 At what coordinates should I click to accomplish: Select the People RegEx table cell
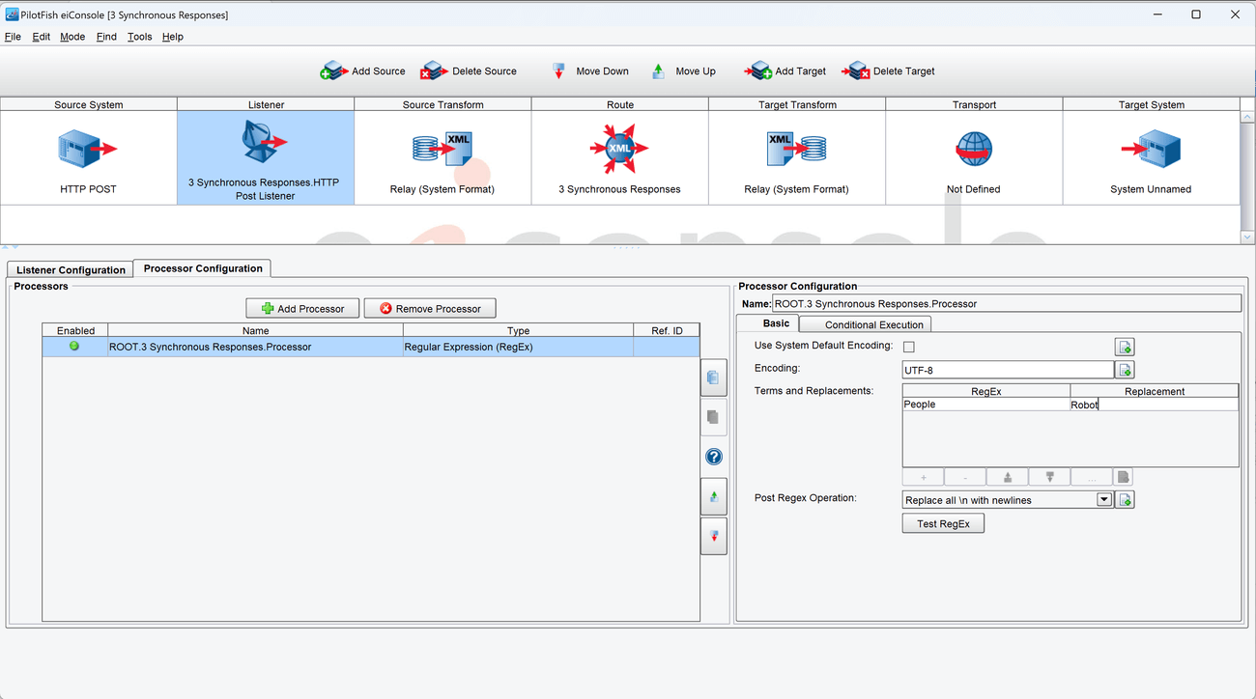point(986,405)
